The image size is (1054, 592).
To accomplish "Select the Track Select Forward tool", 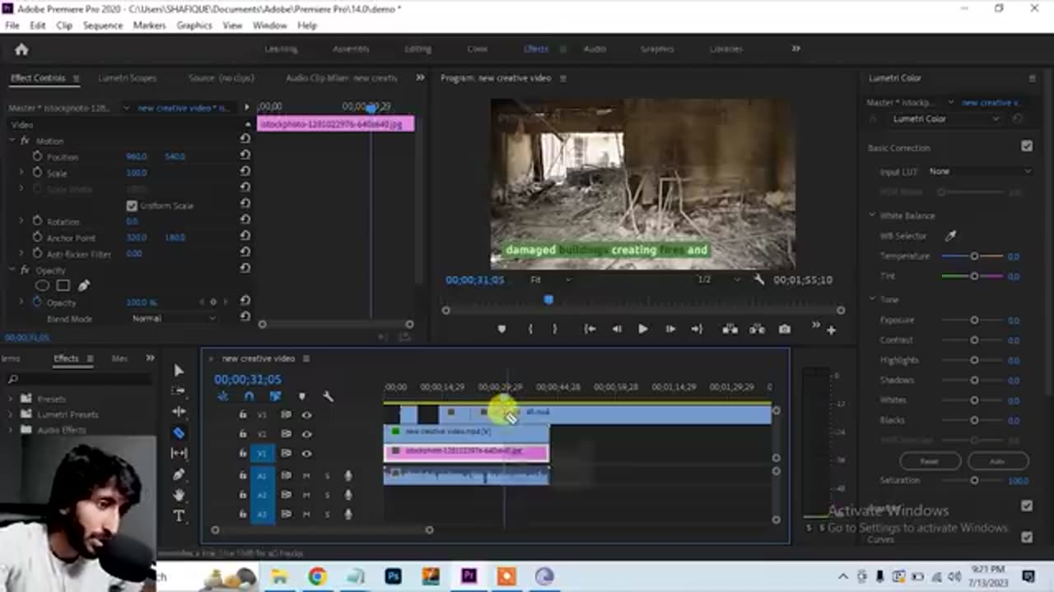I will coord(179,391).
